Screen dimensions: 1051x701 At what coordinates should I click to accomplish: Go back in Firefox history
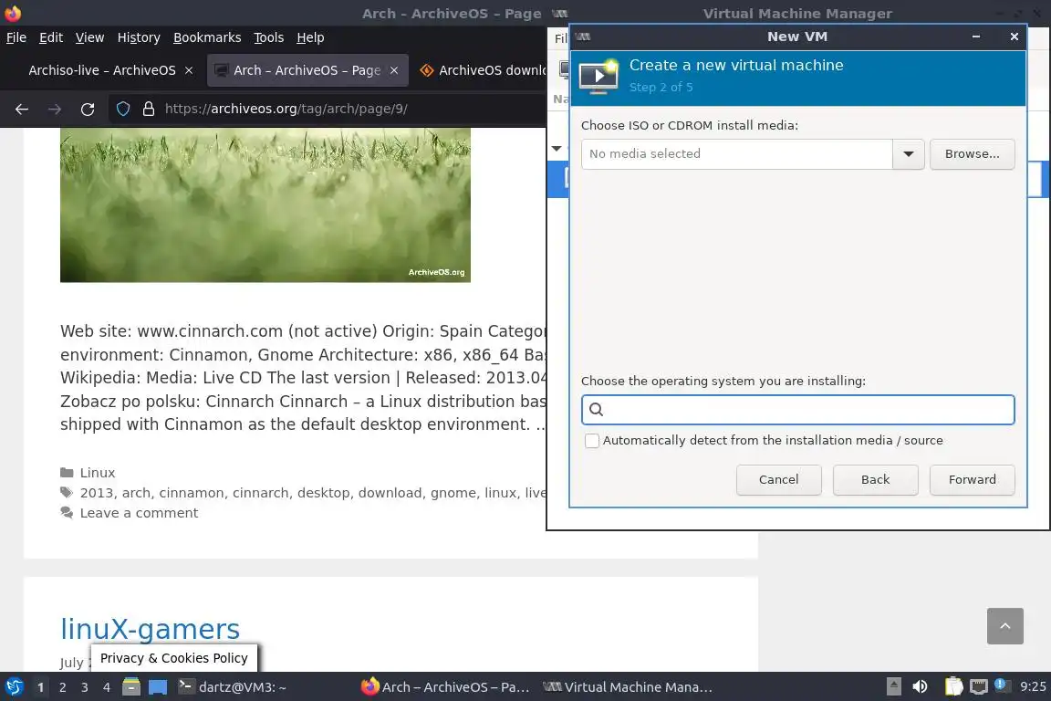point(22,110)
